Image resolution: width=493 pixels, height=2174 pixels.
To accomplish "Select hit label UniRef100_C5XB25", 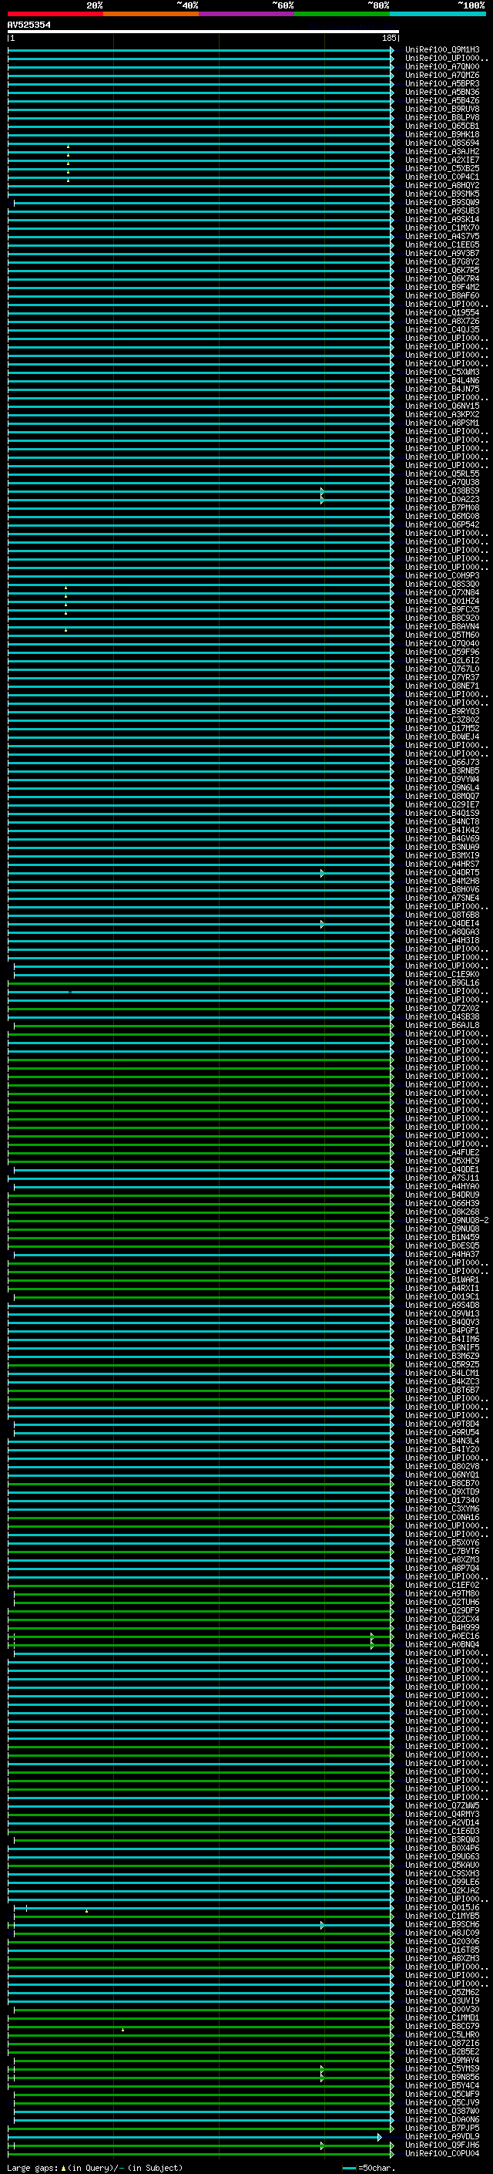I will pos(442,168).
